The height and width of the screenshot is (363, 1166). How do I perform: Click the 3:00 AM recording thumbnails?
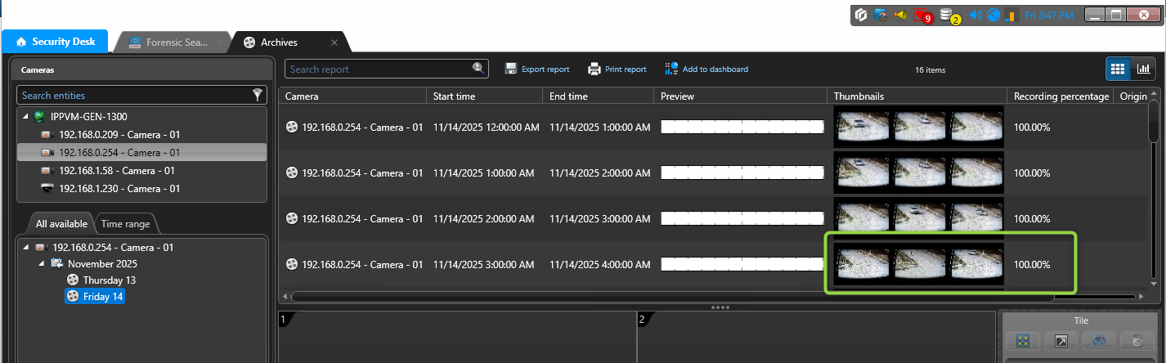(x=919, y=264)
